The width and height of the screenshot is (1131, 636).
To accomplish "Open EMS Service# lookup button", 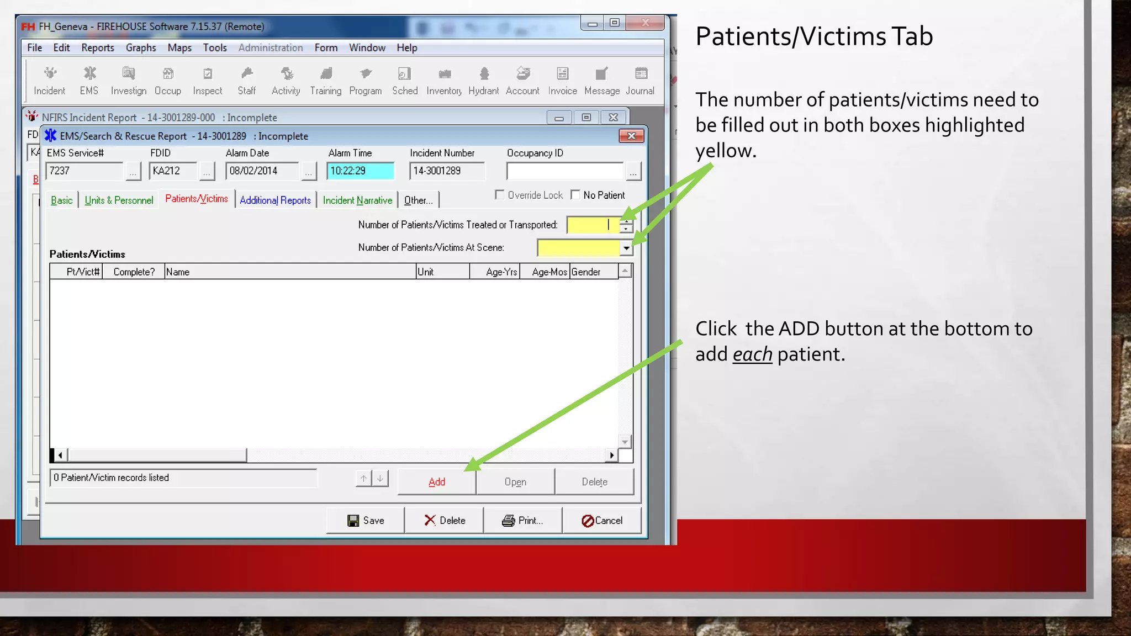I will point(133,172).
